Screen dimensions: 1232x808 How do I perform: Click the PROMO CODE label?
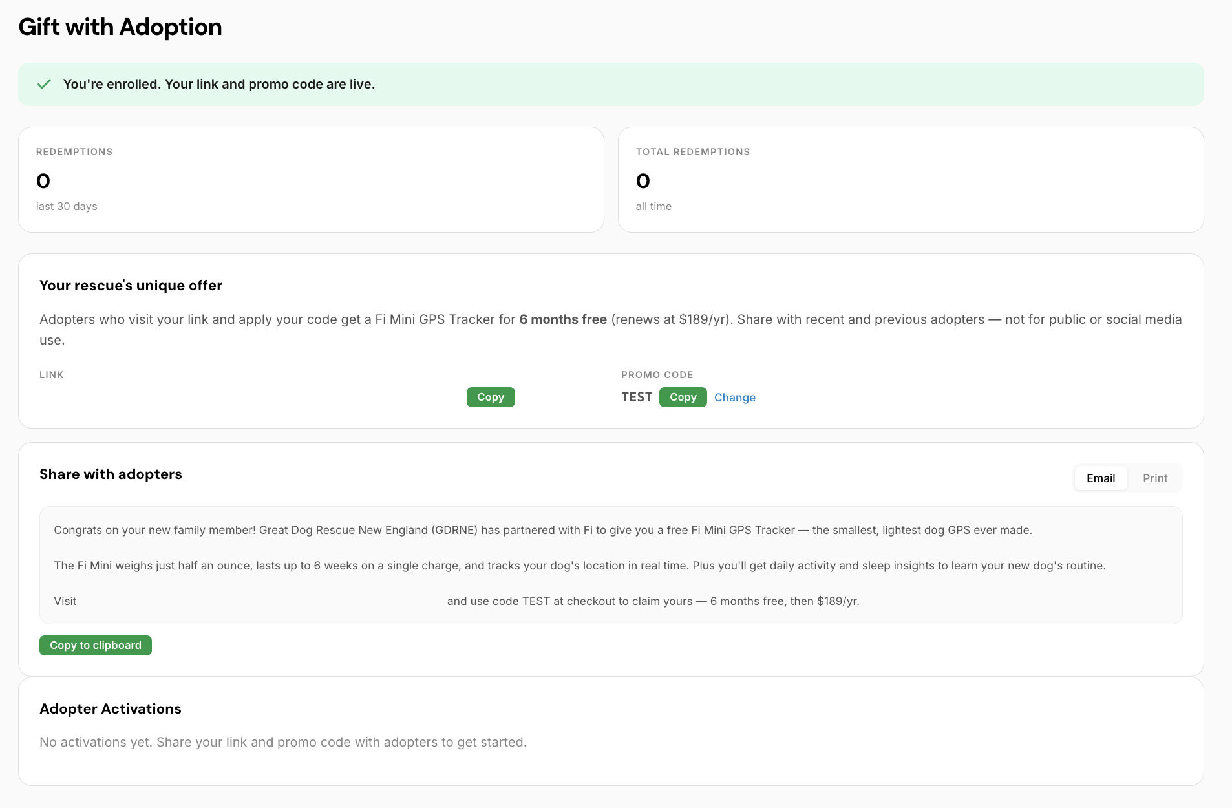(x=657, y=375)
